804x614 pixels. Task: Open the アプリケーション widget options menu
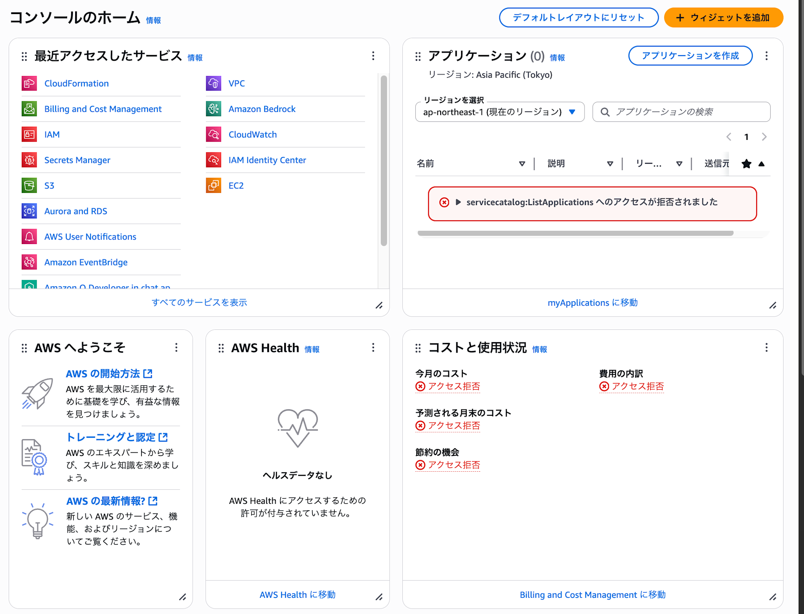point(767,56)
